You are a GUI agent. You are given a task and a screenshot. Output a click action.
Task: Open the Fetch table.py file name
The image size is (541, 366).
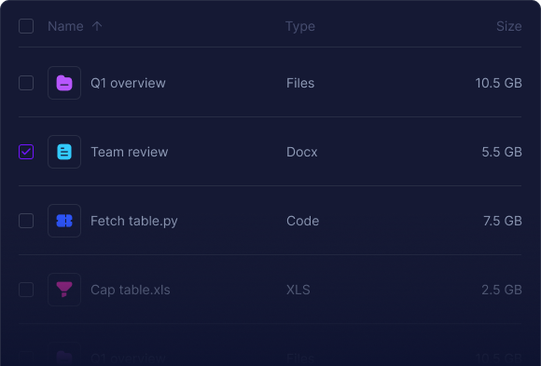point(134,222)
